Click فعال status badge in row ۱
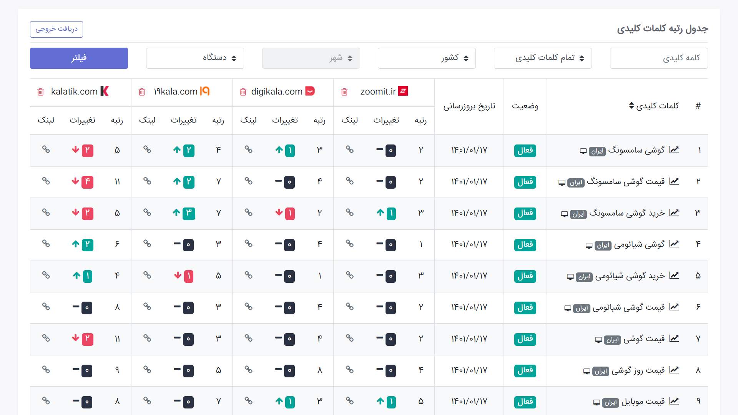738x415 pixels. 525,151
